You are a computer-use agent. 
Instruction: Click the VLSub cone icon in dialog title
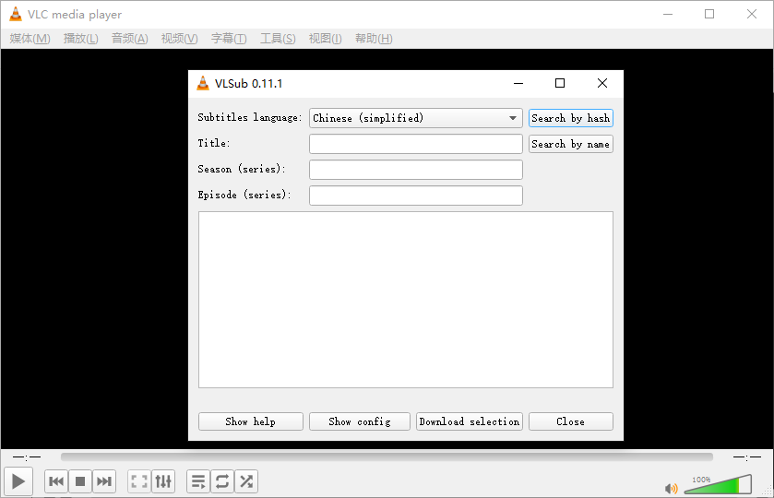coord(203,83)
